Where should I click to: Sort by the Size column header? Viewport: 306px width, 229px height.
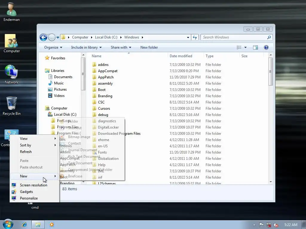tap(252, 56)
